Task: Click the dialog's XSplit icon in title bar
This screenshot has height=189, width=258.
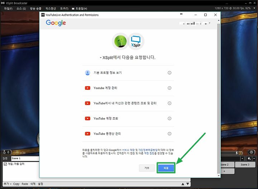Action: pos(43,15)
